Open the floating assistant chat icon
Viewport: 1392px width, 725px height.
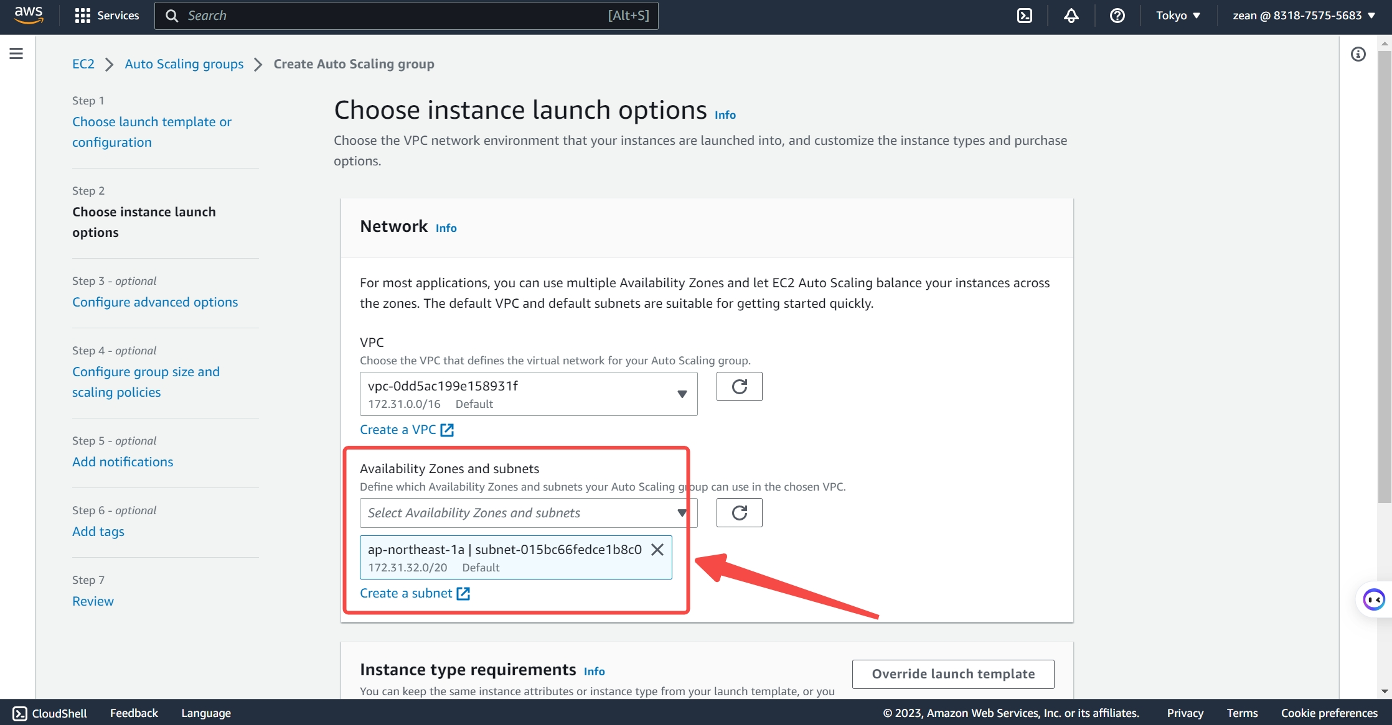(x=1374, y=599)
